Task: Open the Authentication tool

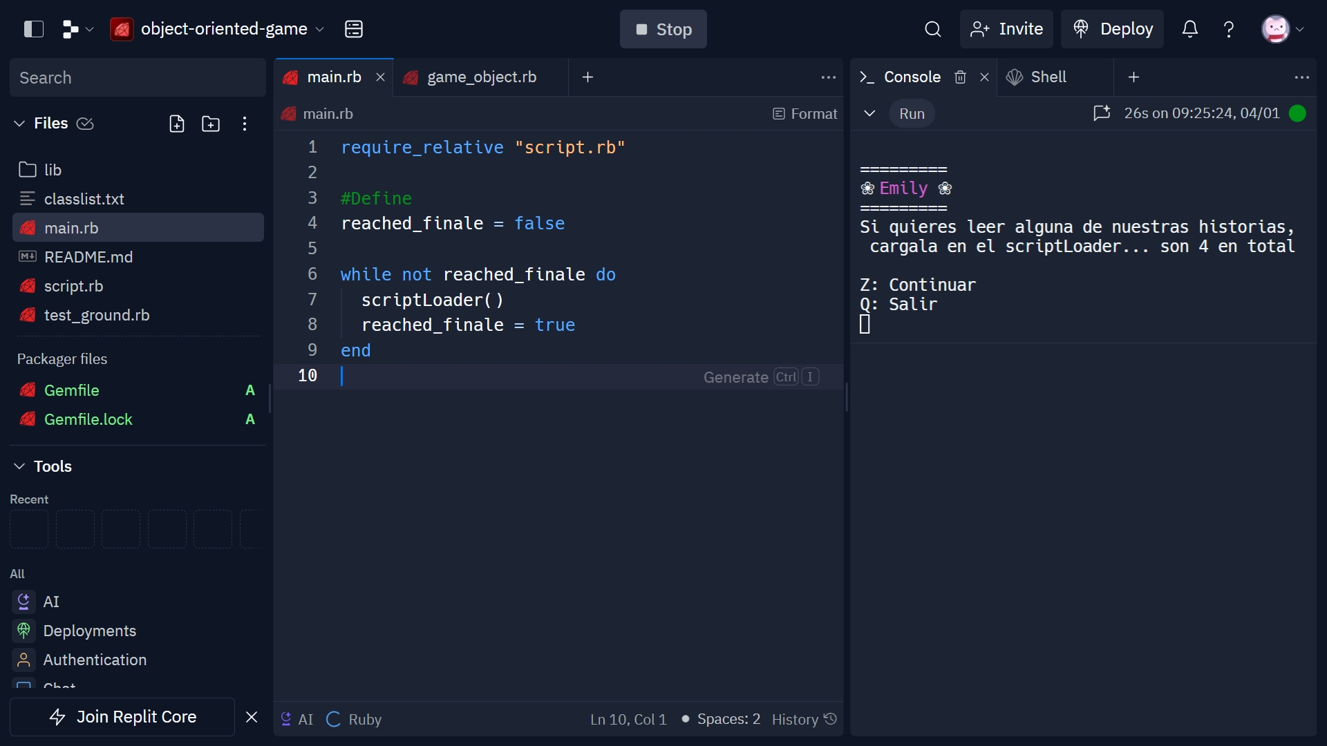Action: click(138, 660)
